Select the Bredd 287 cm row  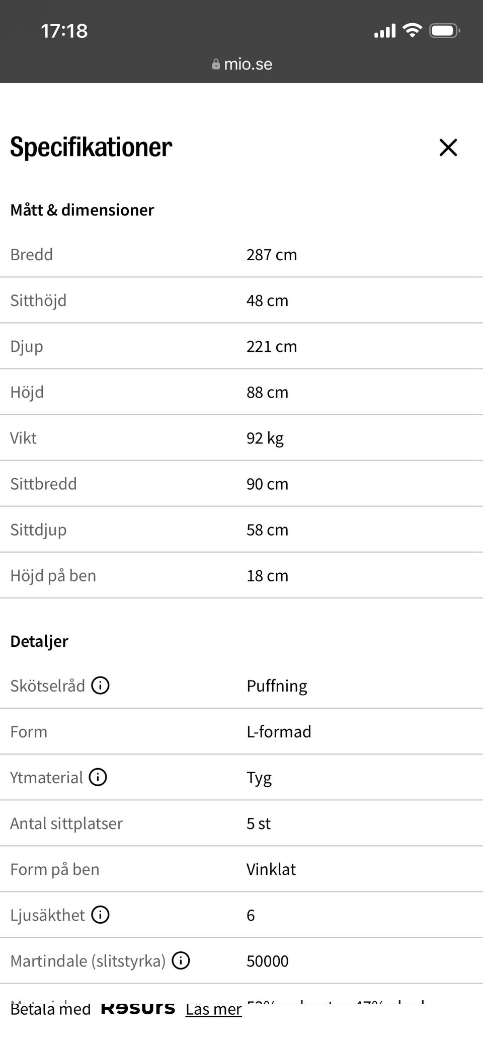point(242,255)
